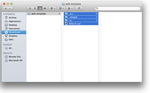
Task: Select the _css folder
Action: click(81, 14)
